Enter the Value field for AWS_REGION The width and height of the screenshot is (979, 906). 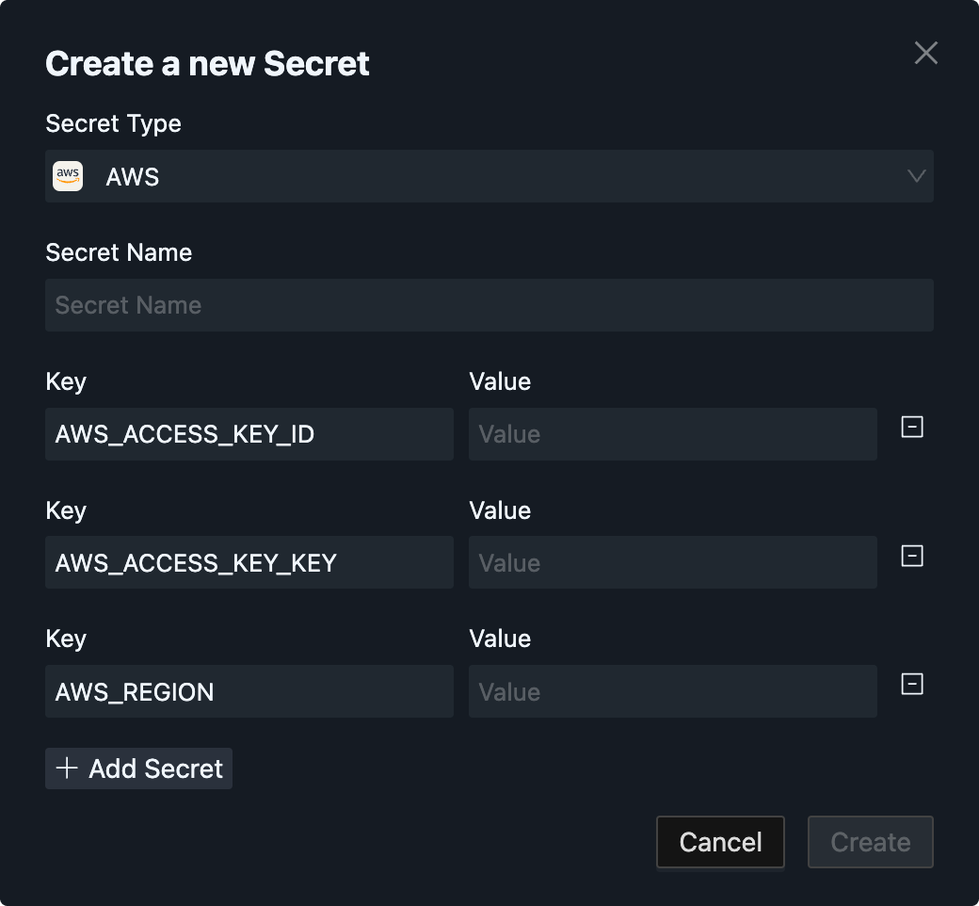pos(673,692)
